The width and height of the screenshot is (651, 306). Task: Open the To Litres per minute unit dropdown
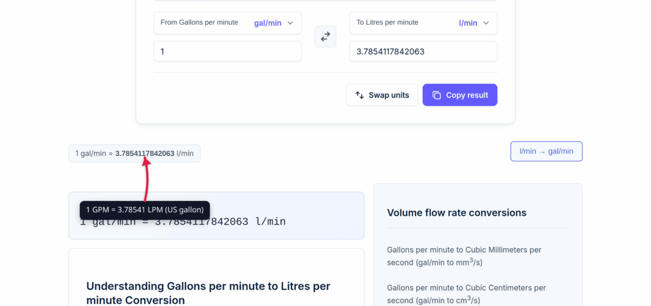423,23
